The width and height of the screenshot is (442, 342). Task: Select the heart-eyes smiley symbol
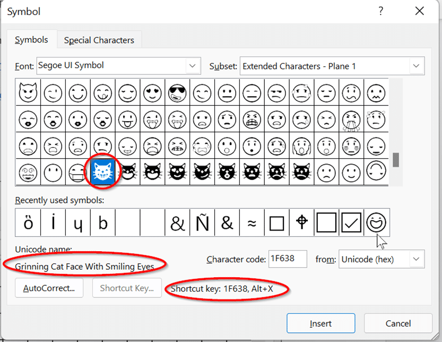[153, 93]
